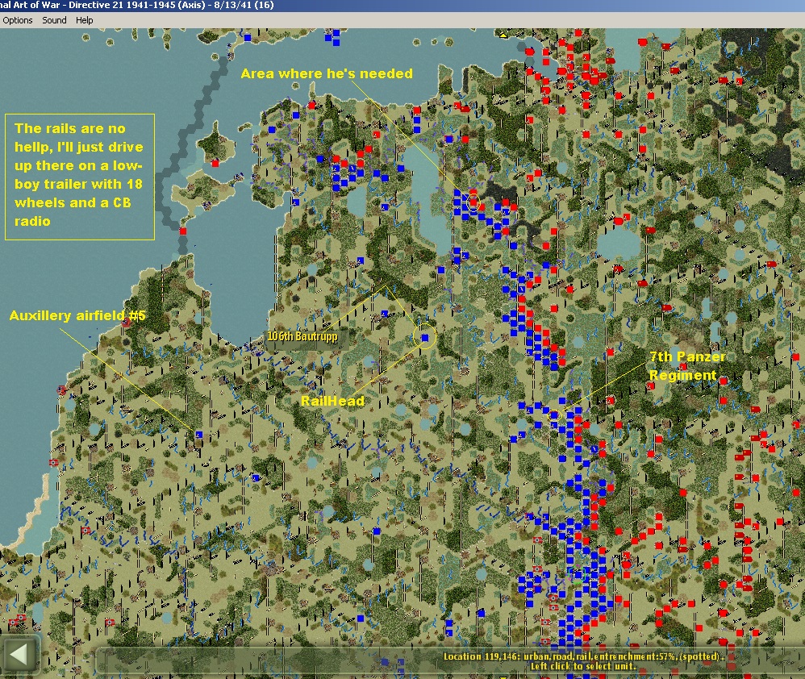Viewport: 805px width, 679px height.
Task: Select the blue unit inside the RailHead circle
Action: click(x=425, y=337)
